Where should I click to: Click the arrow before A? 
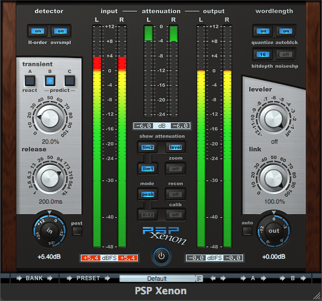pyautogui.click(x=243, y=278)
